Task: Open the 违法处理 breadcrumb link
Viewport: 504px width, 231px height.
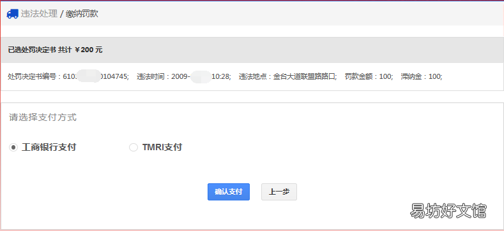Action: [x=39, y=14]
